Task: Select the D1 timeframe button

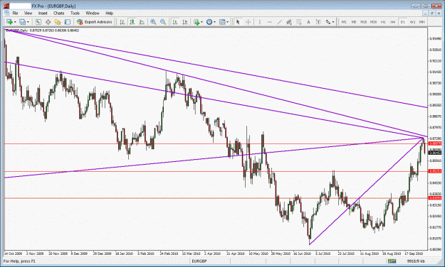Action: [402, 22]
